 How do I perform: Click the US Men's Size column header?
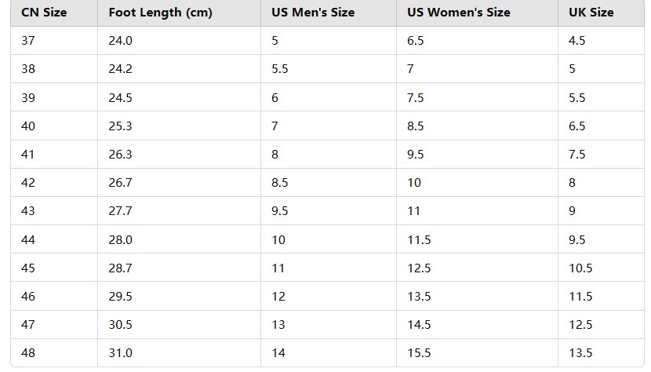tap(329, 13)
